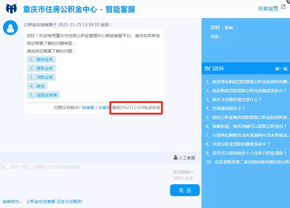Open question 10 在区县购买第二套住房
This screenshot has width=290, height=208.
click(x=248, y=162)
